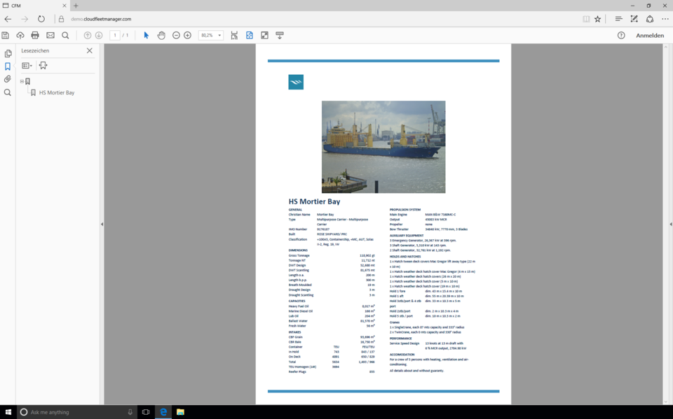Click the zoom in plus icon
Screen dimensions: 673x419
point(187,36)
